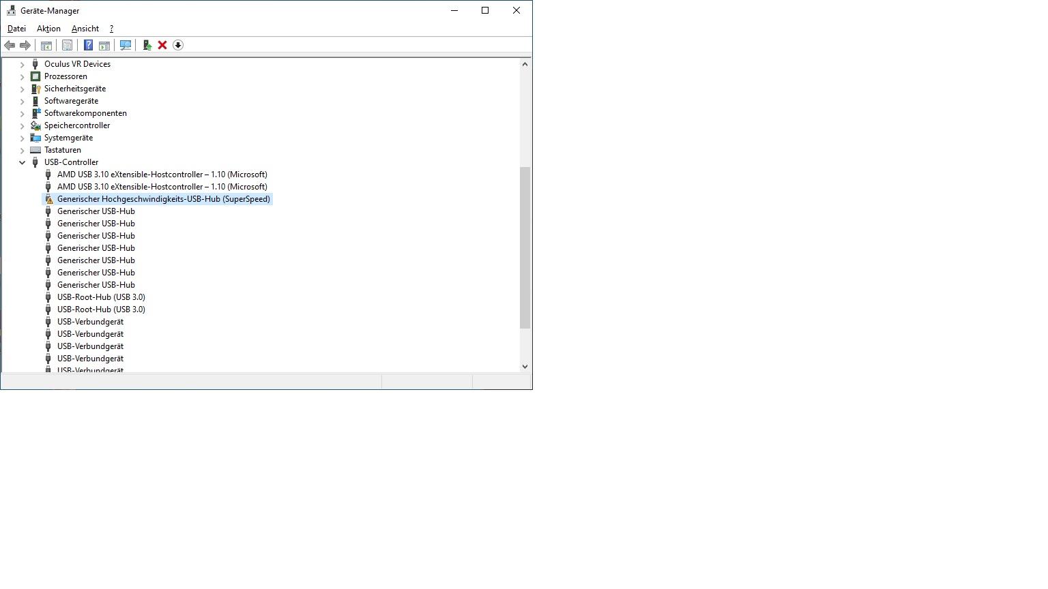Toggle the action pane show/hide icon
This screenshot has width=1048, height=589.
click(104, 45)
